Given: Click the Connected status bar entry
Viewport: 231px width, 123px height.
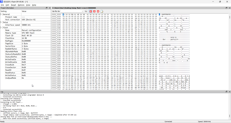Looking at the screenshot, I should [x=168, y=122].
